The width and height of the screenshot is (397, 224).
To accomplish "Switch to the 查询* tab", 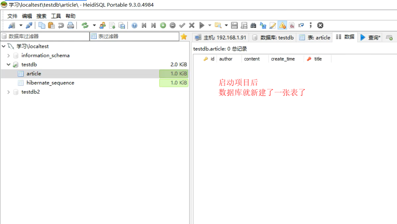I will [370, 38].
